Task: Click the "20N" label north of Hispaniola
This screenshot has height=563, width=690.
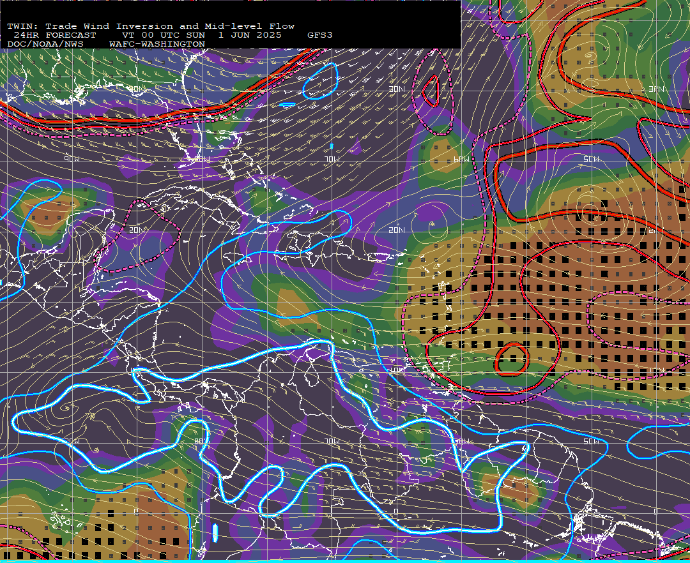Action: [397, 230]
